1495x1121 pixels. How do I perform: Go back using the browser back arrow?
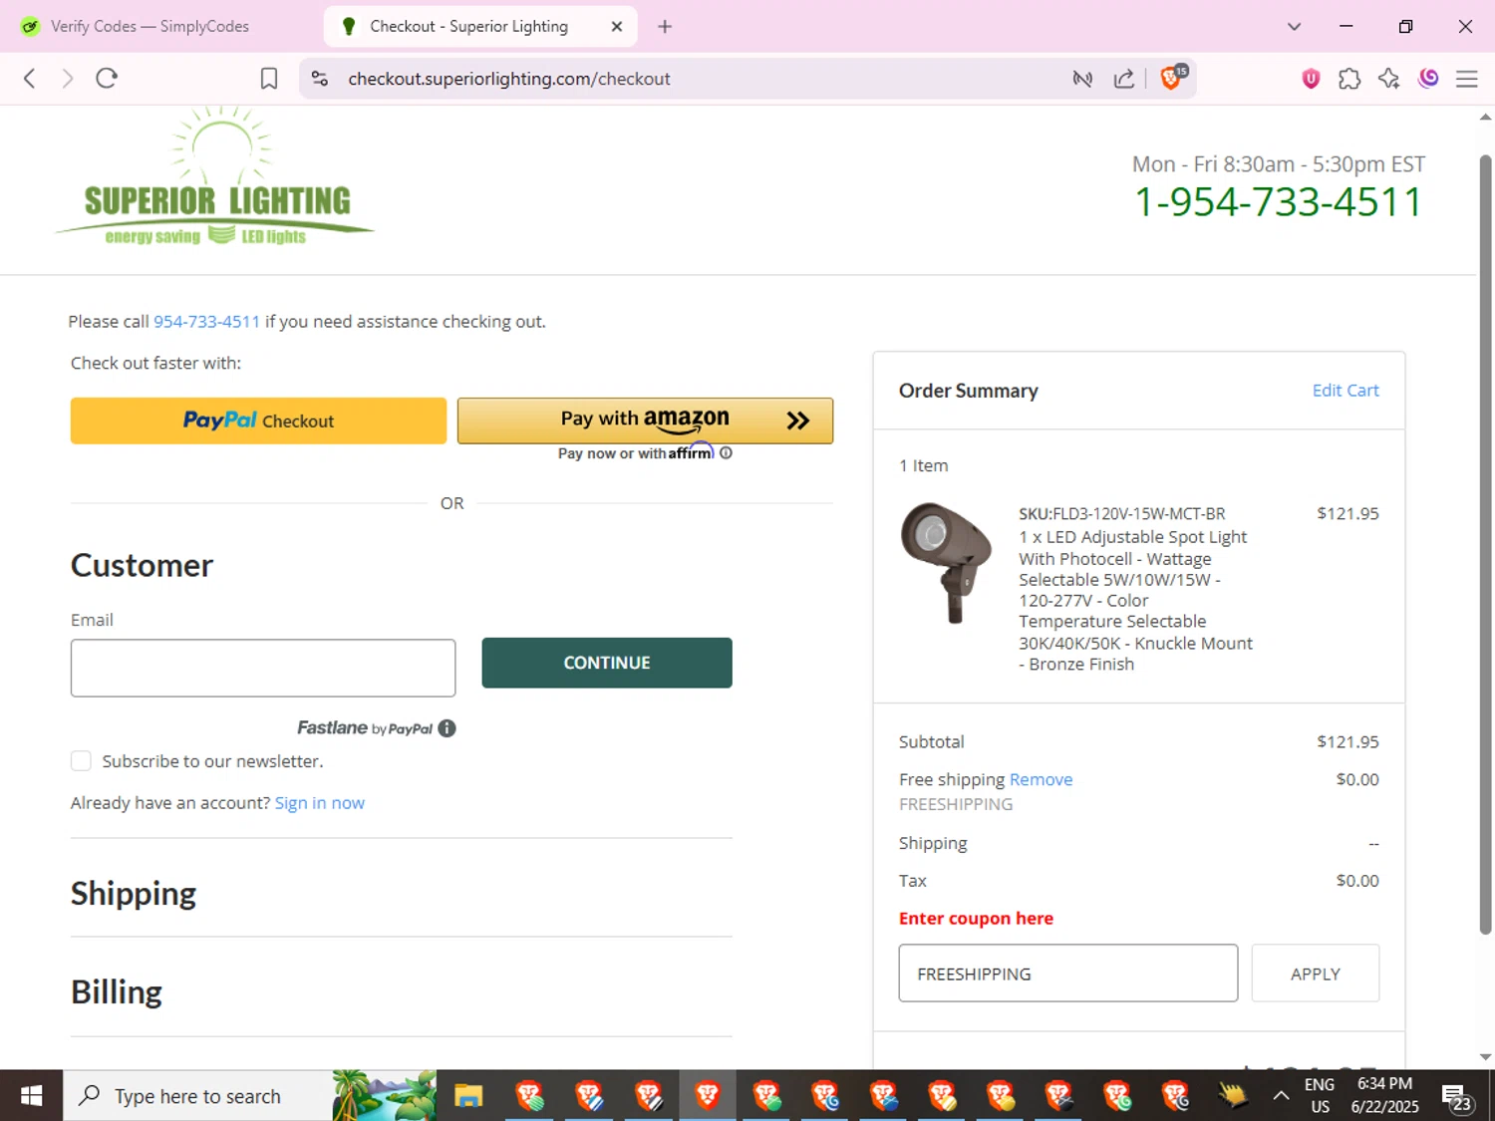30,79
